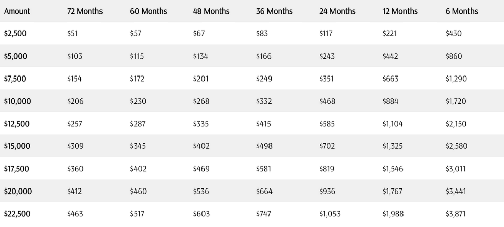Image resolution: width=504 pixels, height=227 pixels.
Task: Click the 12 Months header
Action: [400, 11]
